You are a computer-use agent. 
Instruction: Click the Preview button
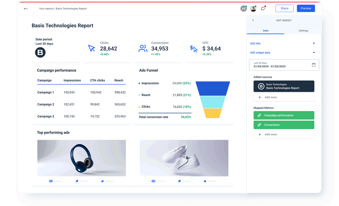306,8
